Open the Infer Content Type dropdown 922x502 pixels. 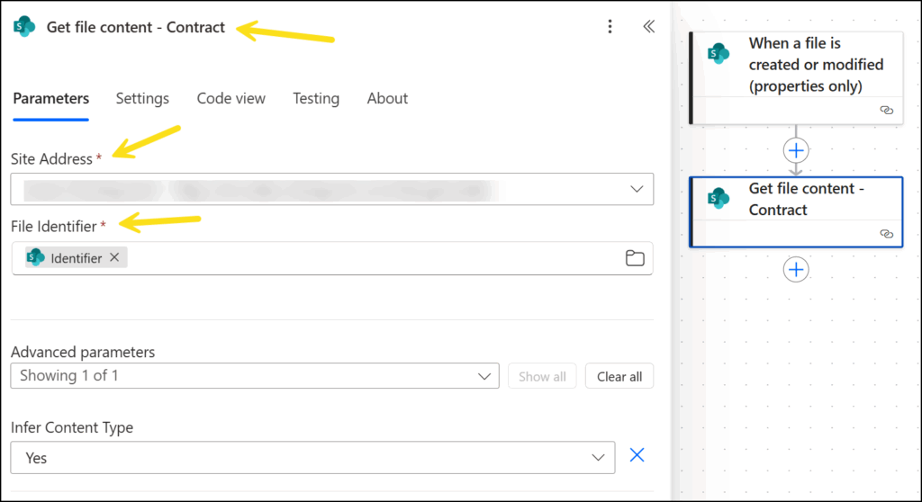(598, 458)
